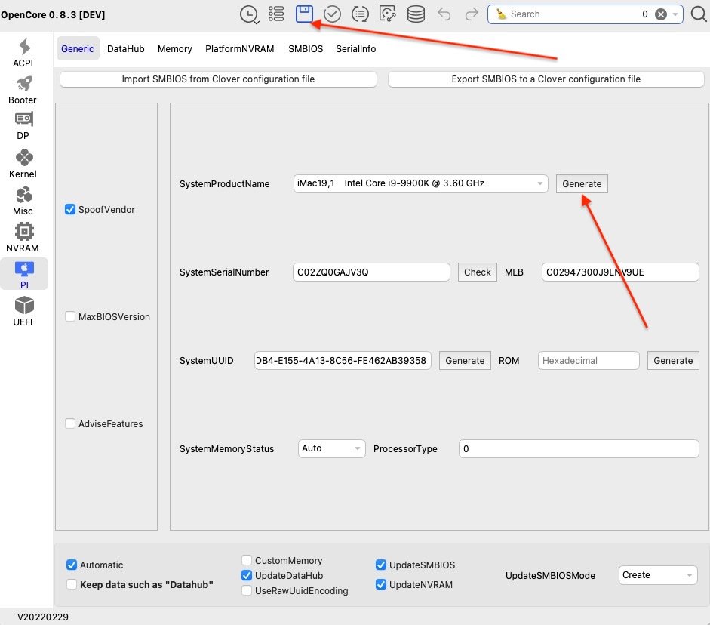The image size is (710, 625).
Task: Click the broom icon in search box
Action: click(501, 14)
